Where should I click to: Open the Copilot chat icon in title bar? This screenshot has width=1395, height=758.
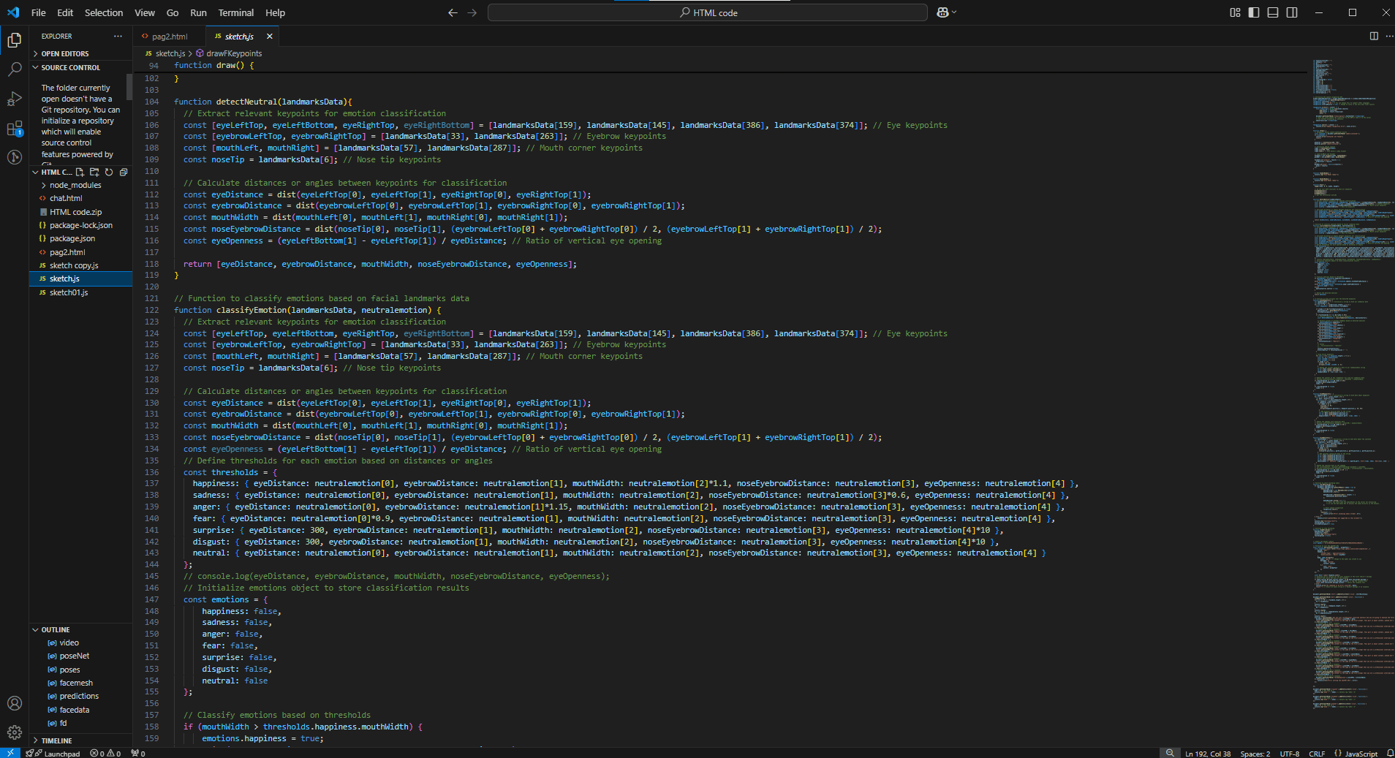[x=943, y=12]
